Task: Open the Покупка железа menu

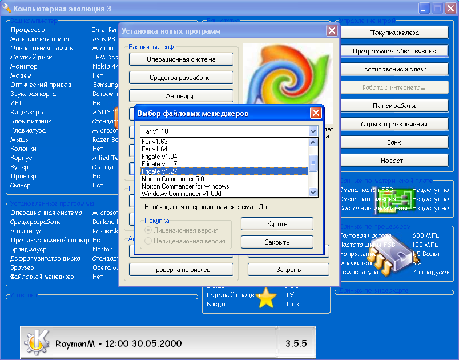Action: click(x=394, y=33)
